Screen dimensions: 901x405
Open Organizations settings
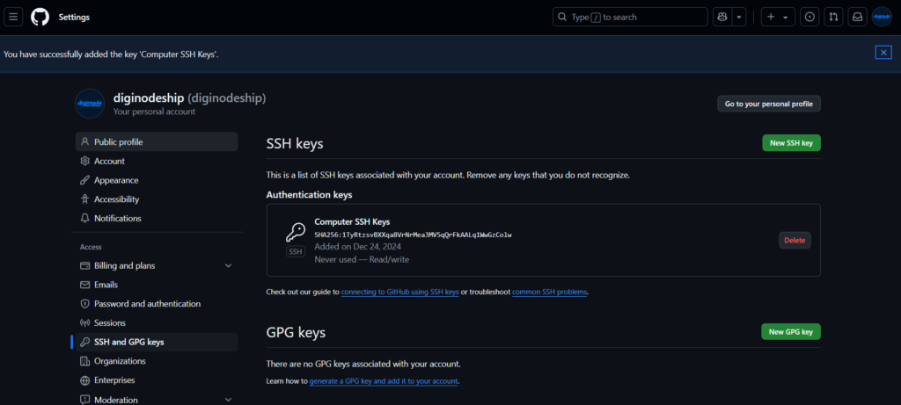click(x=157, y=361)
